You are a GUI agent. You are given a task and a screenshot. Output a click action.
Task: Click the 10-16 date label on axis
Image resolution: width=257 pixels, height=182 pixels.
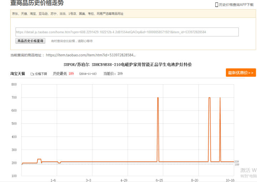[230, 180]
